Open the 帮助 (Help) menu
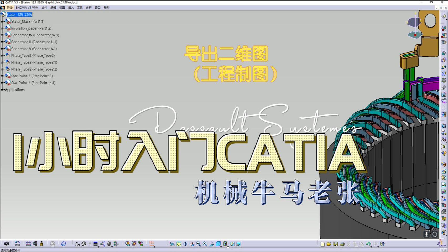The width and height of the screenshot is (448, 252). pyautogui.click(x=106, y=8)
